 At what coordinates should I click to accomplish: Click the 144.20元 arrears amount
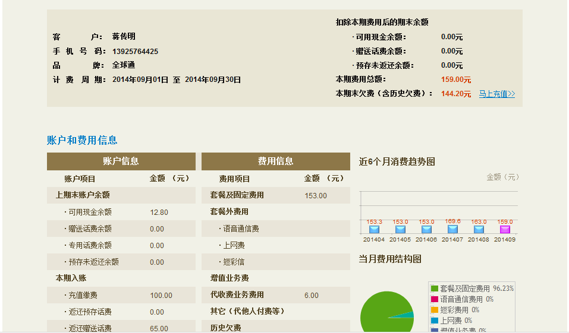pyautogui.click(x=455, y=94)
